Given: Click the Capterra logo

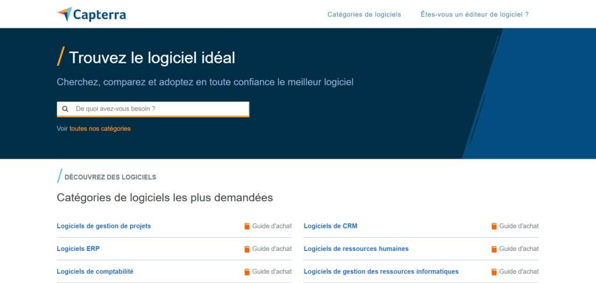Looking at the screenshot, I should click(91, 14).
